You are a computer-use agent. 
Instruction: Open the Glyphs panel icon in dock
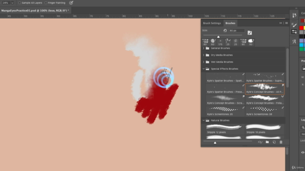pyautogui.click(x=294, y=41)
